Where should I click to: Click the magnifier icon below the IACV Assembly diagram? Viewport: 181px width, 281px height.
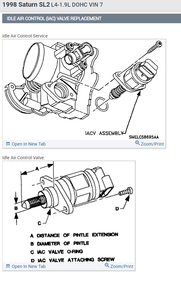tap(137, 143)
